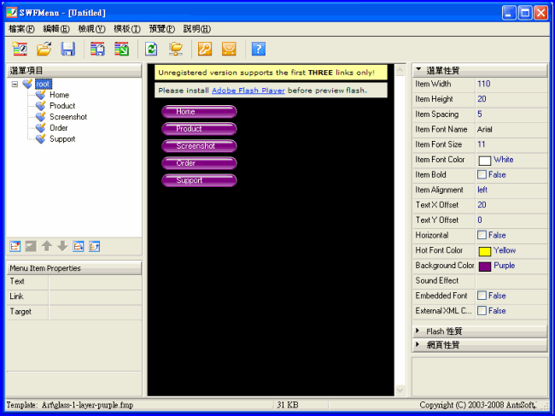The width and height of the screenshot is (555, 416).
Task: Click the new menu project icon
Action: tap(19, 50)
